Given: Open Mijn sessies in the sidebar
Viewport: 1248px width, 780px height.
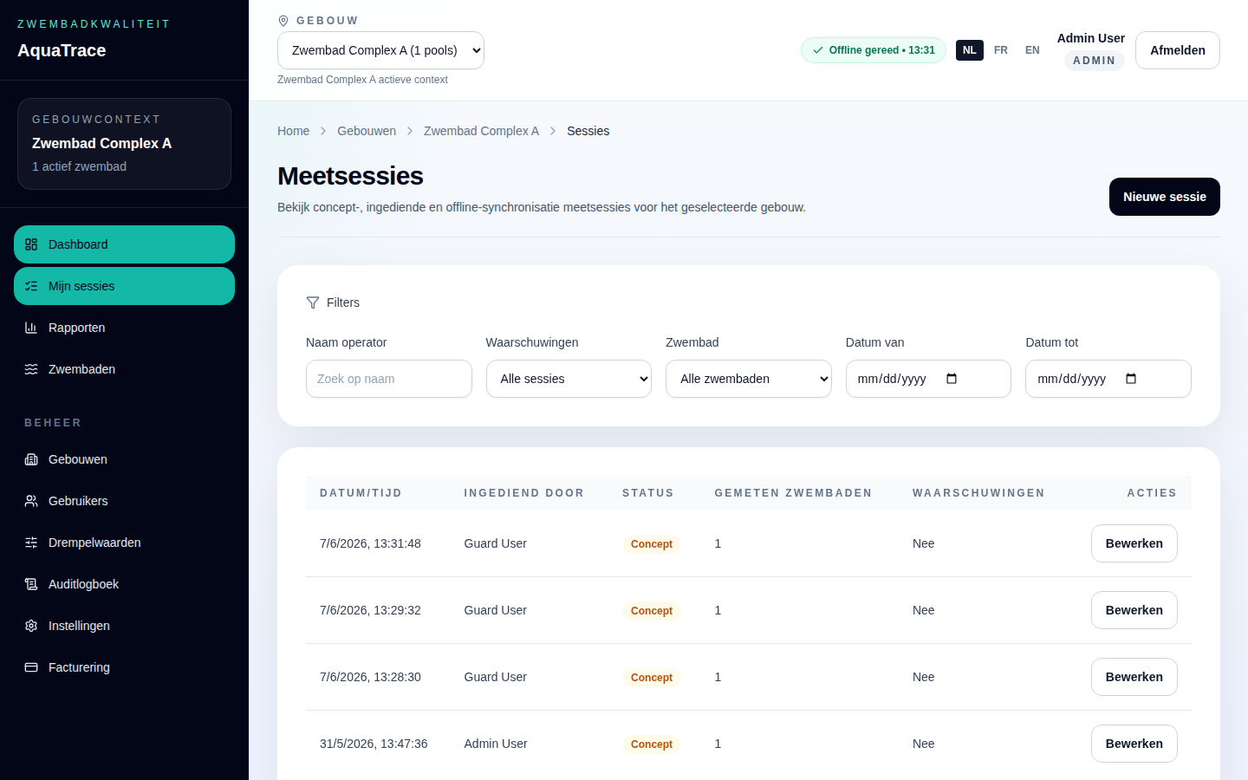Looking at the screenshot, I should (x=124, y=286).
